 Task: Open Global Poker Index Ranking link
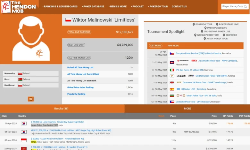tap(80, 87)
